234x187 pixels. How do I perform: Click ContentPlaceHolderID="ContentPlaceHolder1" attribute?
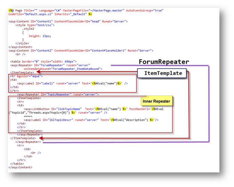90,51
